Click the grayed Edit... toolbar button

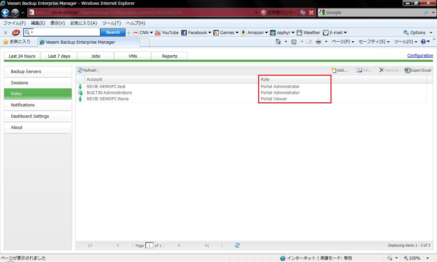(x=365, y=70)
